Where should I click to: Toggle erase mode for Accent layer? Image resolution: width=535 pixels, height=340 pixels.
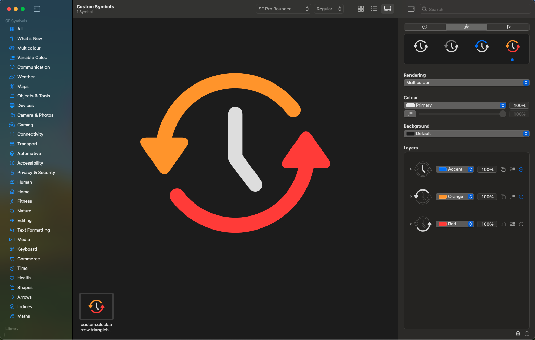tap(503, 169)
